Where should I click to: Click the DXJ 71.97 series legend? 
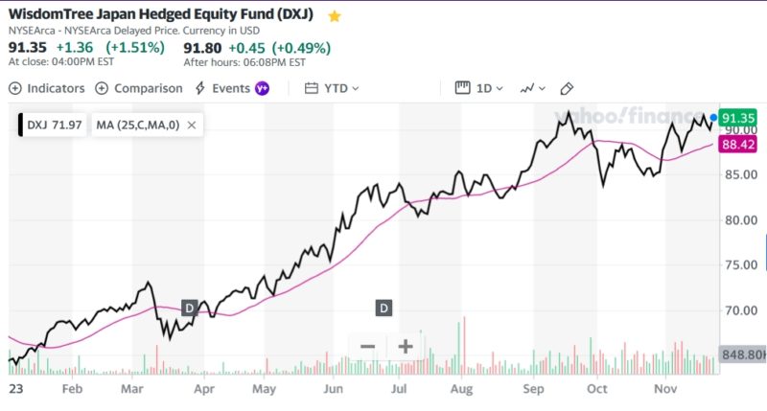(54, 125)
